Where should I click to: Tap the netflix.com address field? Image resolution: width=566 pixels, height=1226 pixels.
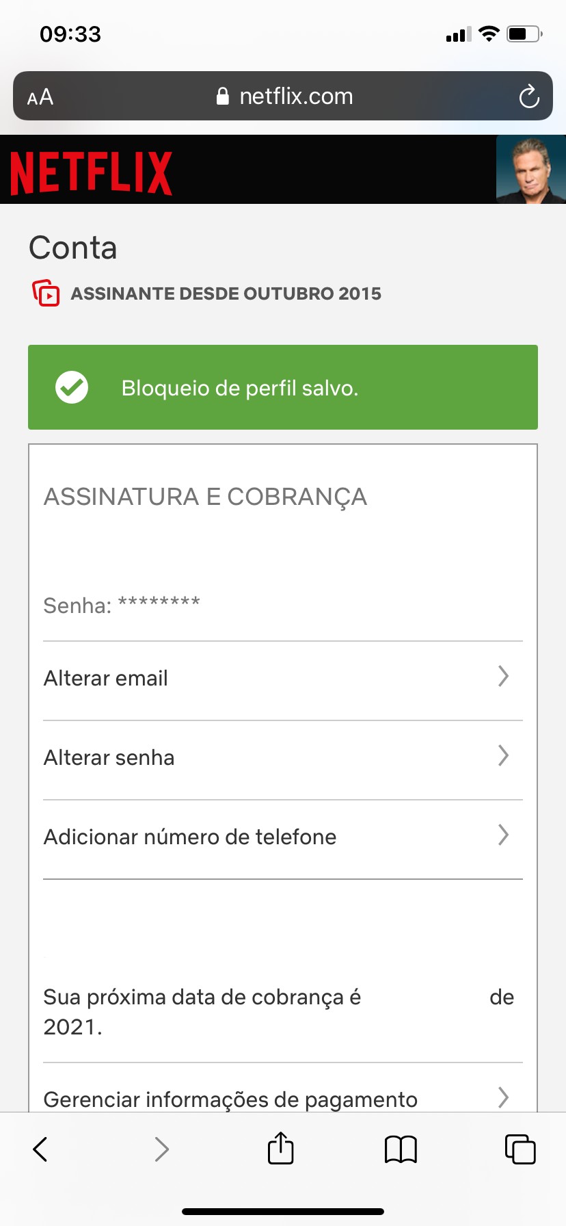(x=295, y=96)
